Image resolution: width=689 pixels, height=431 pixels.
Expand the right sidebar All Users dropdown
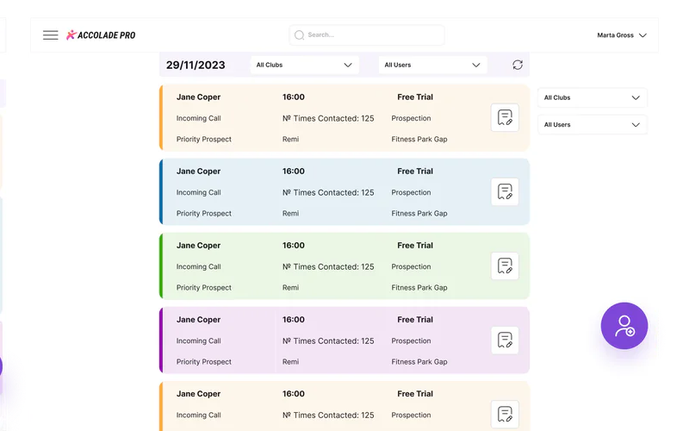[593, 125]
